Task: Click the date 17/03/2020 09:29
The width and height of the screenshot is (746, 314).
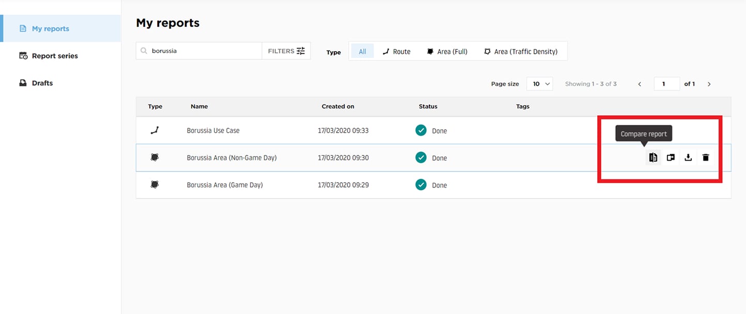Action: 343,185
